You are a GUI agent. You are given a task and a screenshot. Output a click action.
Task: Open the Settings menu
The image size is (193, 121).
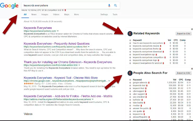(x=104, y=15)
